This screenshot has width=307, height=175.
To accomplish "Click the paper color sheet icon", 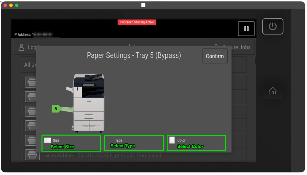I will pos(172,140).
